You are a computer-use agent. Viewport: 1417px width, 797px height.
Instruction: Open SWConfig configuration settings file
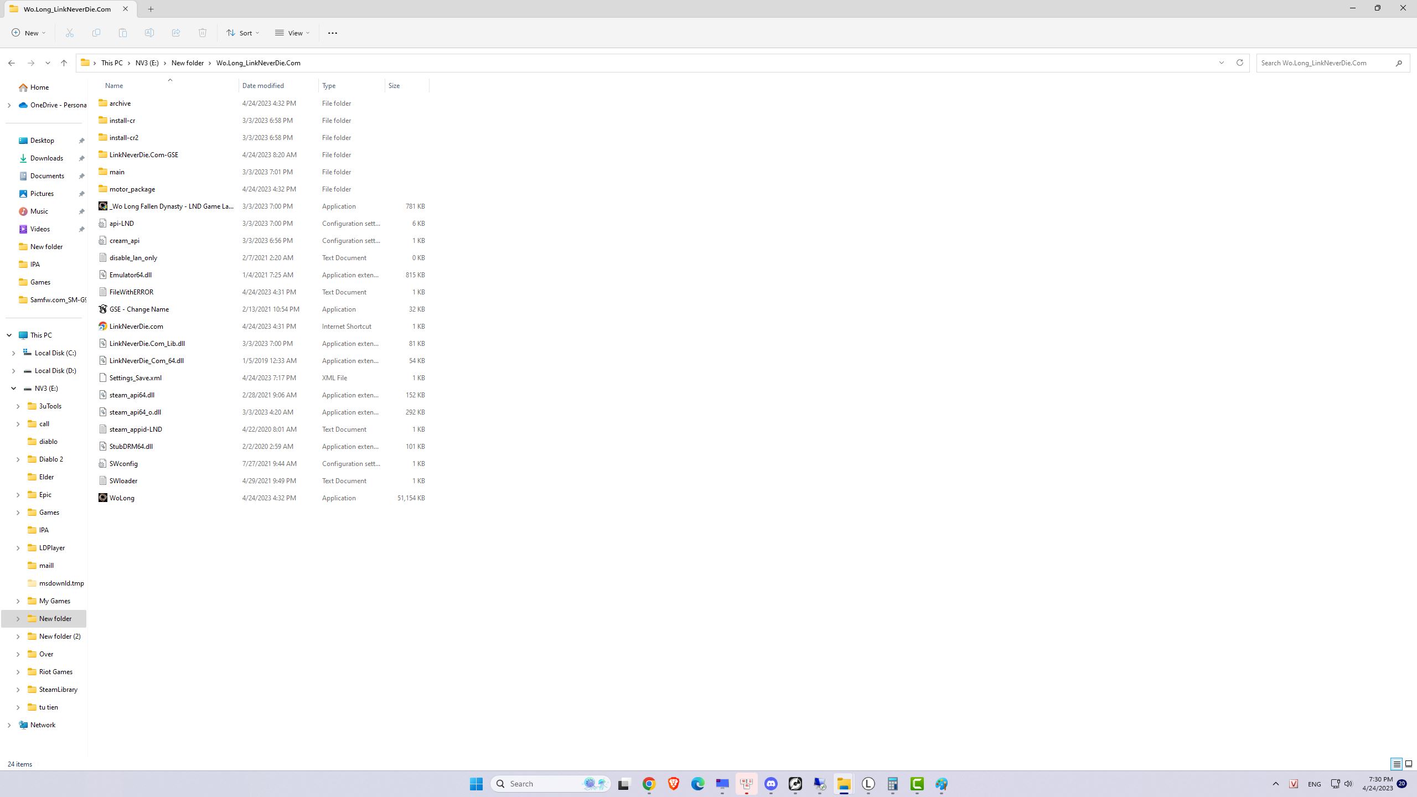click(123, 462)
